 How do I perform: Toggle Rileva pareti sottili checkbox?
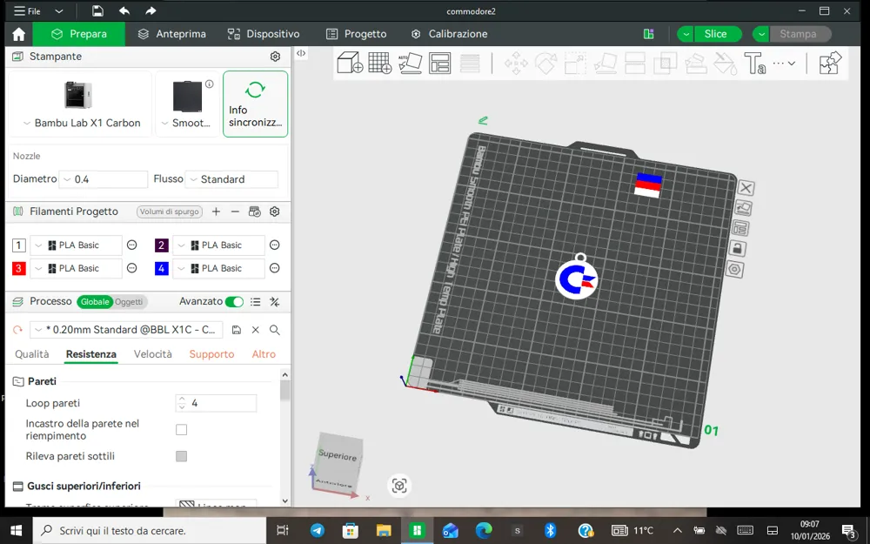point(182,456)
